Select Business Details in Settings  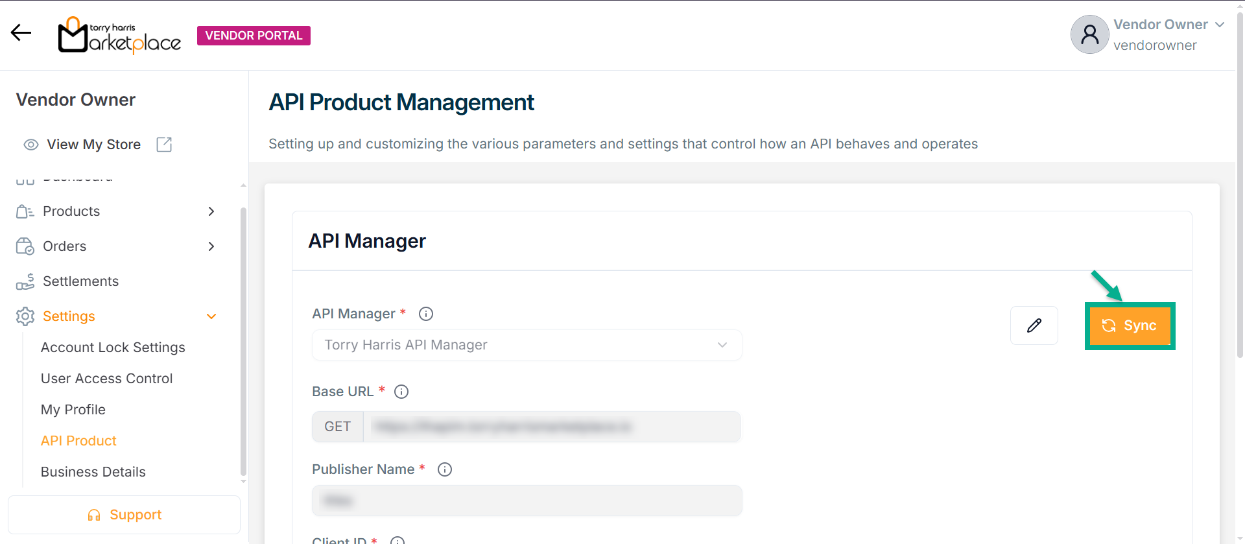93,472
